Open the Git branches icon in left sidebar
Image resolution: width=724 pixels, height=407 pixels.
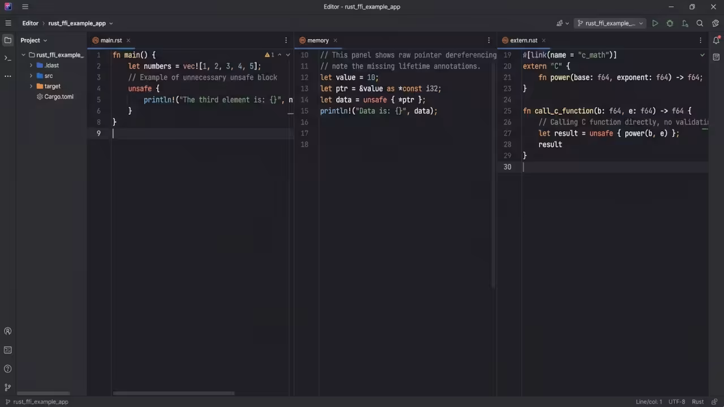tap(8, 388)
